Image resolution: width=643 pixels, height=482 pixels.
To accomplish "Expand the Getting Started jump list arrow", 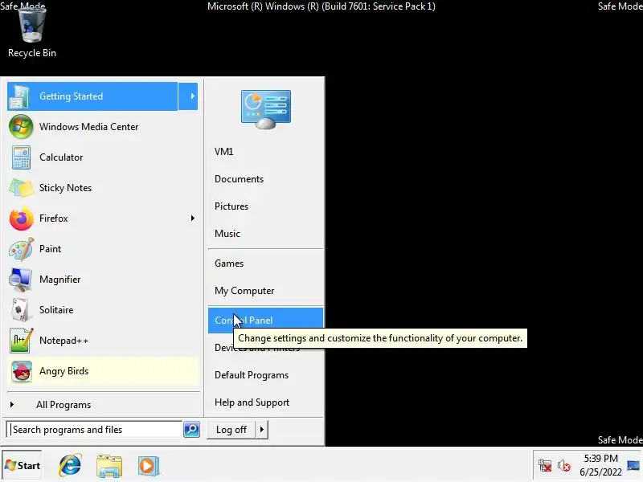I will pos(188,96).
